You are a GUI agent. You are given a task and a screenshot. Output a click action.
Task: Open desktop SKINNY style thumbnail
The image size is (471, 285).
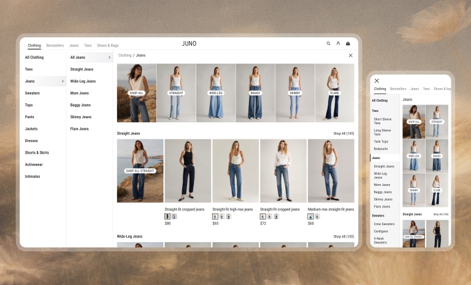pyautogui.click(x=295, y=93)
